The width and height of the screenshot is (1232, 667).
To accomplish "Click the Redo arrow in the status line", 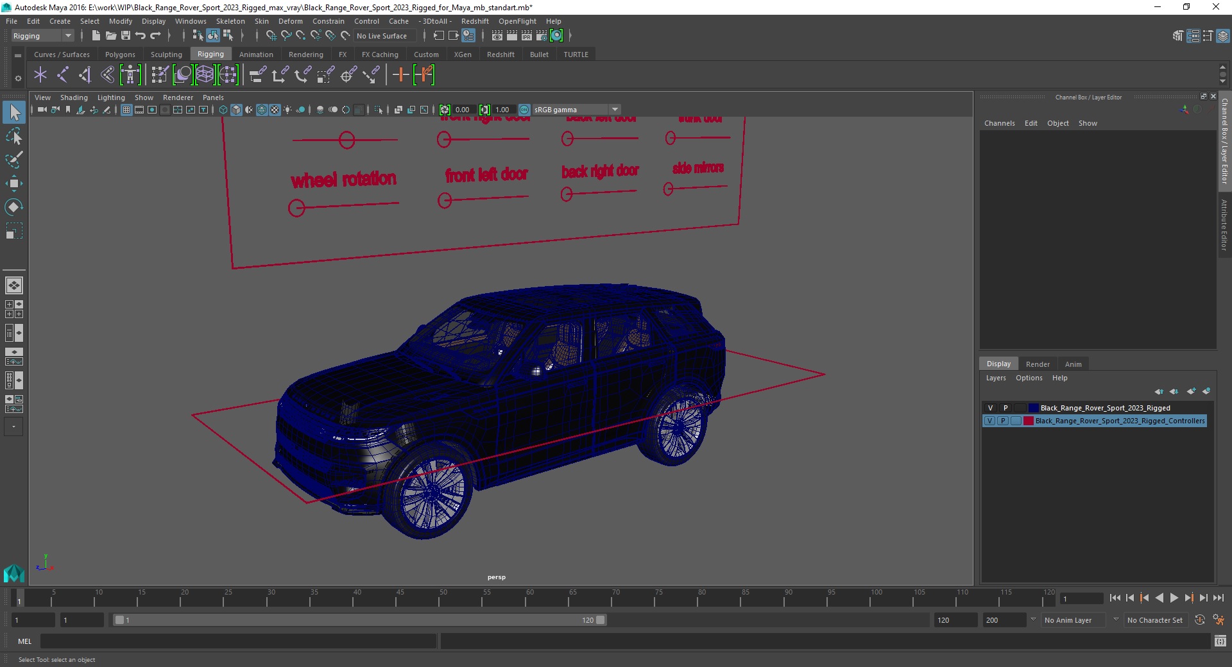I will click(x=155, y=36).
